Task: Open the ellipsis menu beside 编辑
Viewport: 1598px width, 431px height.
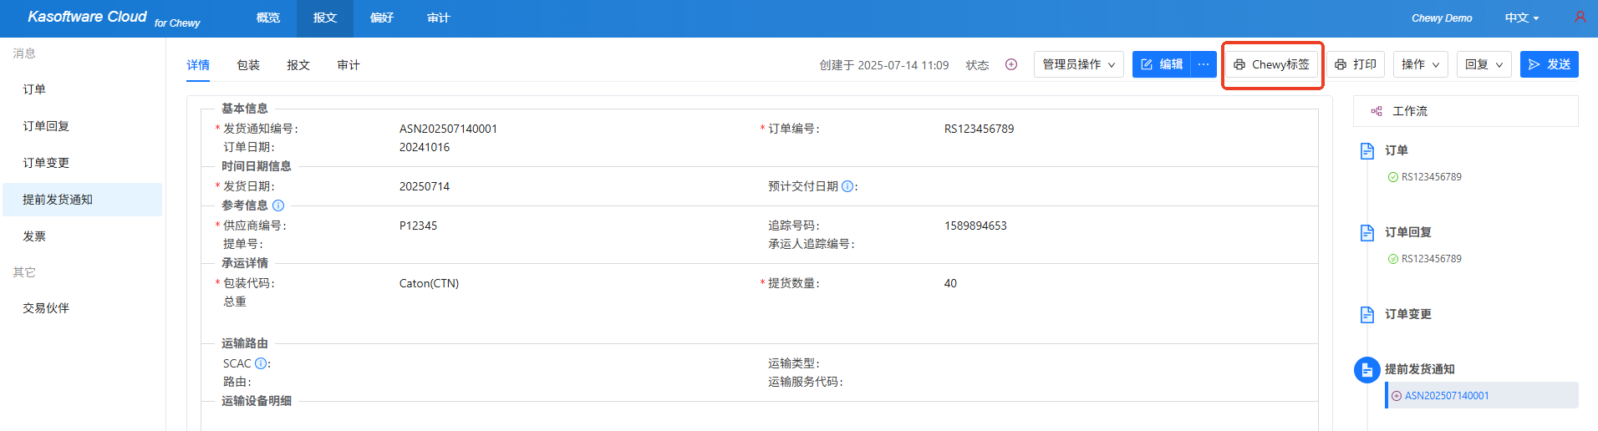Action: [1204, 64]
